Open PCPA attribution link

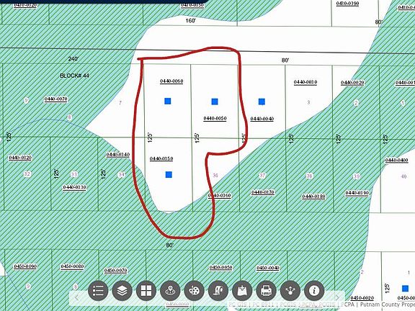348,305
